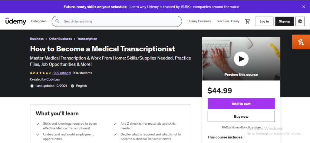Screen dimensions: 310x143
Task: Open Teach on Udemy
Action: click(228, 21)
